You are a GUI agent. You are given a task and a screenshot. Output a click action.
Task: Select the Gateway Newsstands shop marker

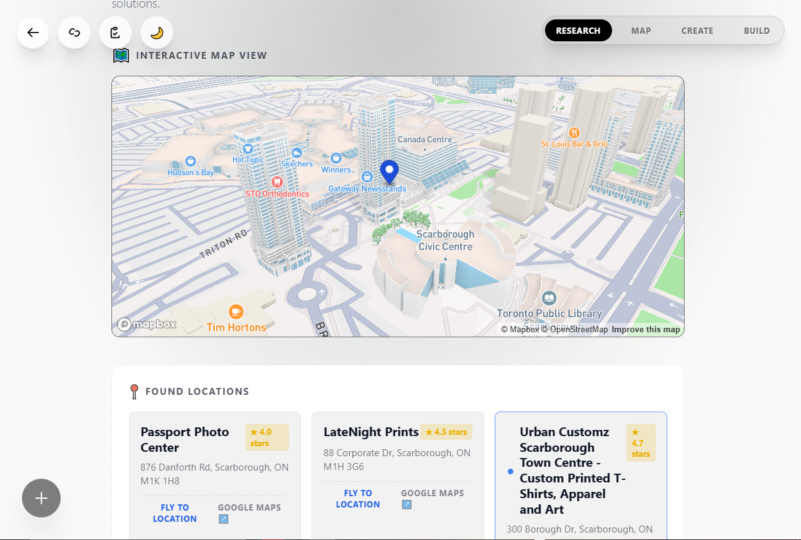[367, 178]
